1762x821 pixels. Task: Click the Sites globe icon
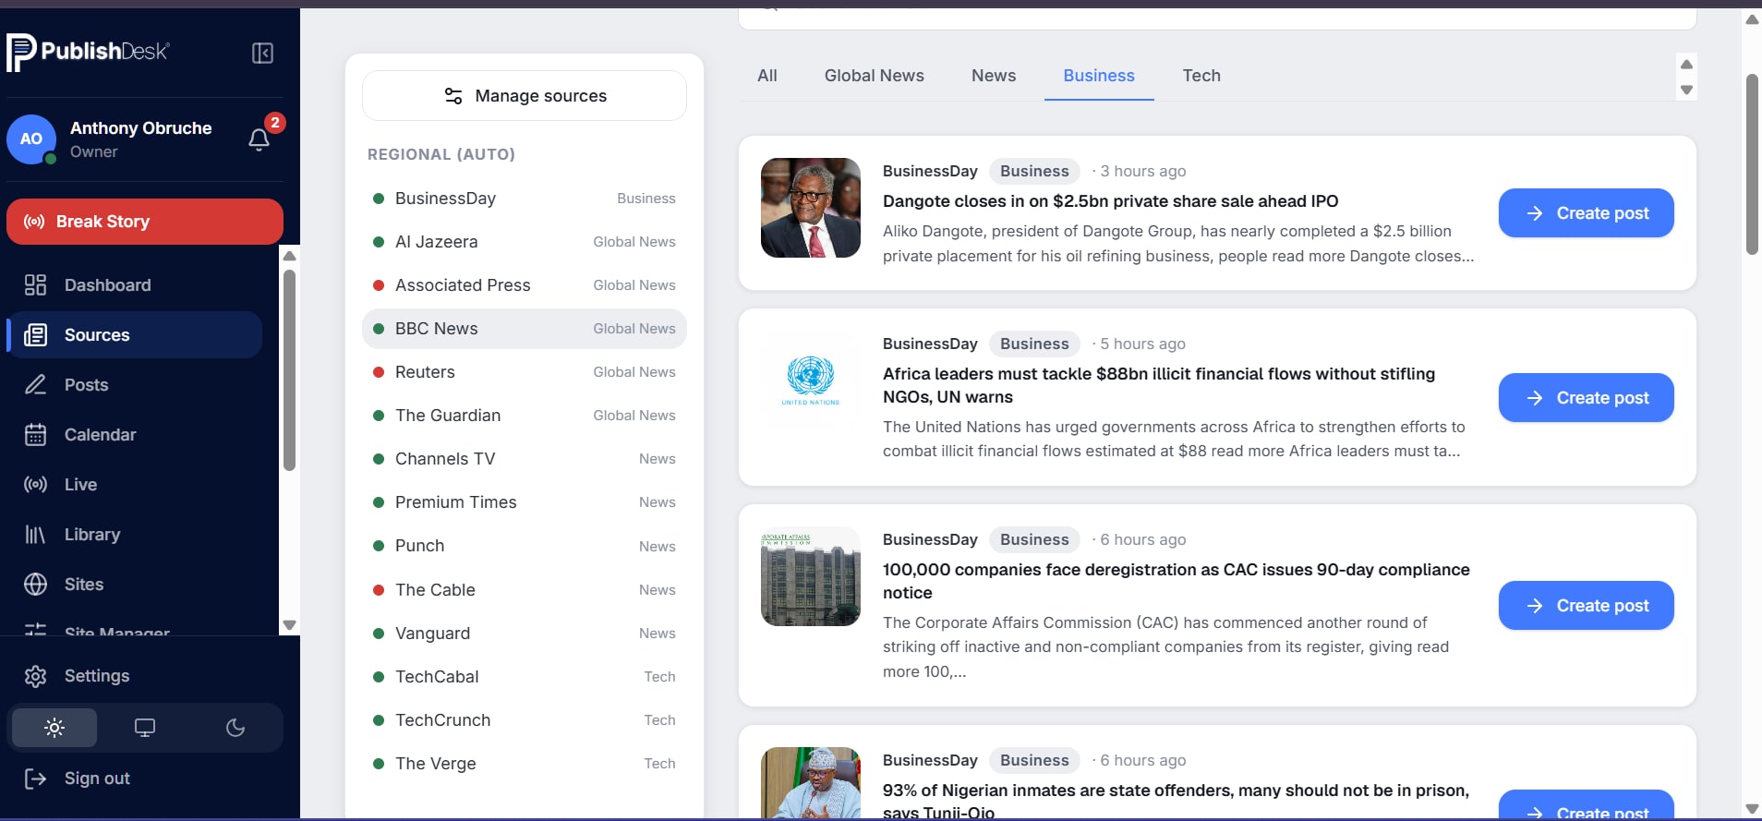(x=35, y=585)
